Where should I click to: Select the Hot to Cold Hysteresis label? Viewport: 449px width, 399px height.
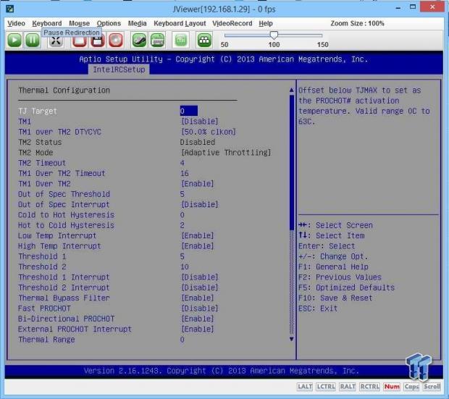click(66, 225)
